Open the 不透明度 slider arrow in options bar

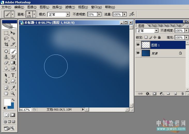click(99, 14)
